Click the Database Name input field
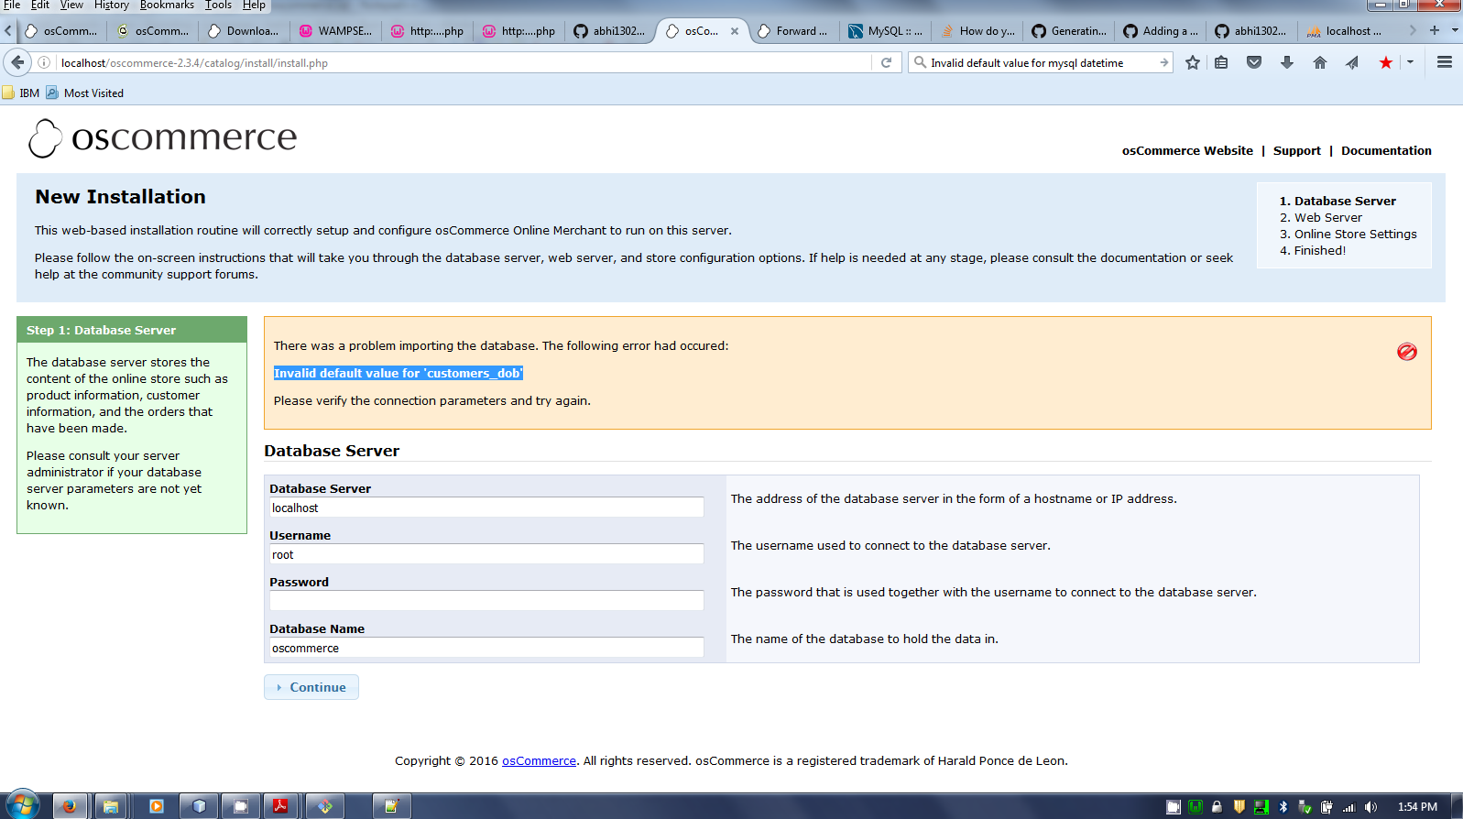This screenshot has width=1463, height=819. click(x=486, y=648)
